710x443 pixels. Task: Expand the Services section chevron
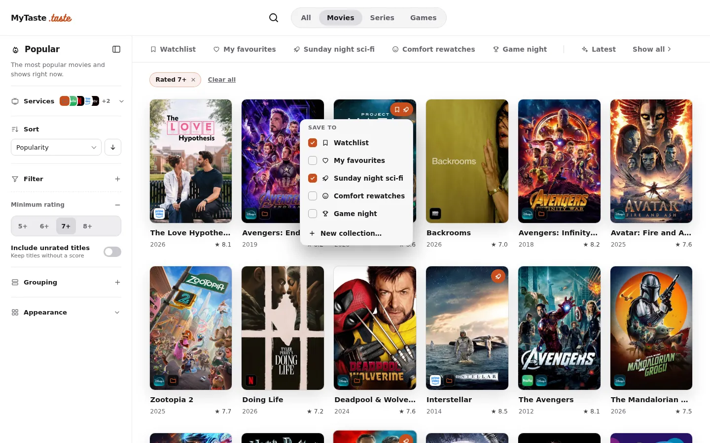click(121, 101)
